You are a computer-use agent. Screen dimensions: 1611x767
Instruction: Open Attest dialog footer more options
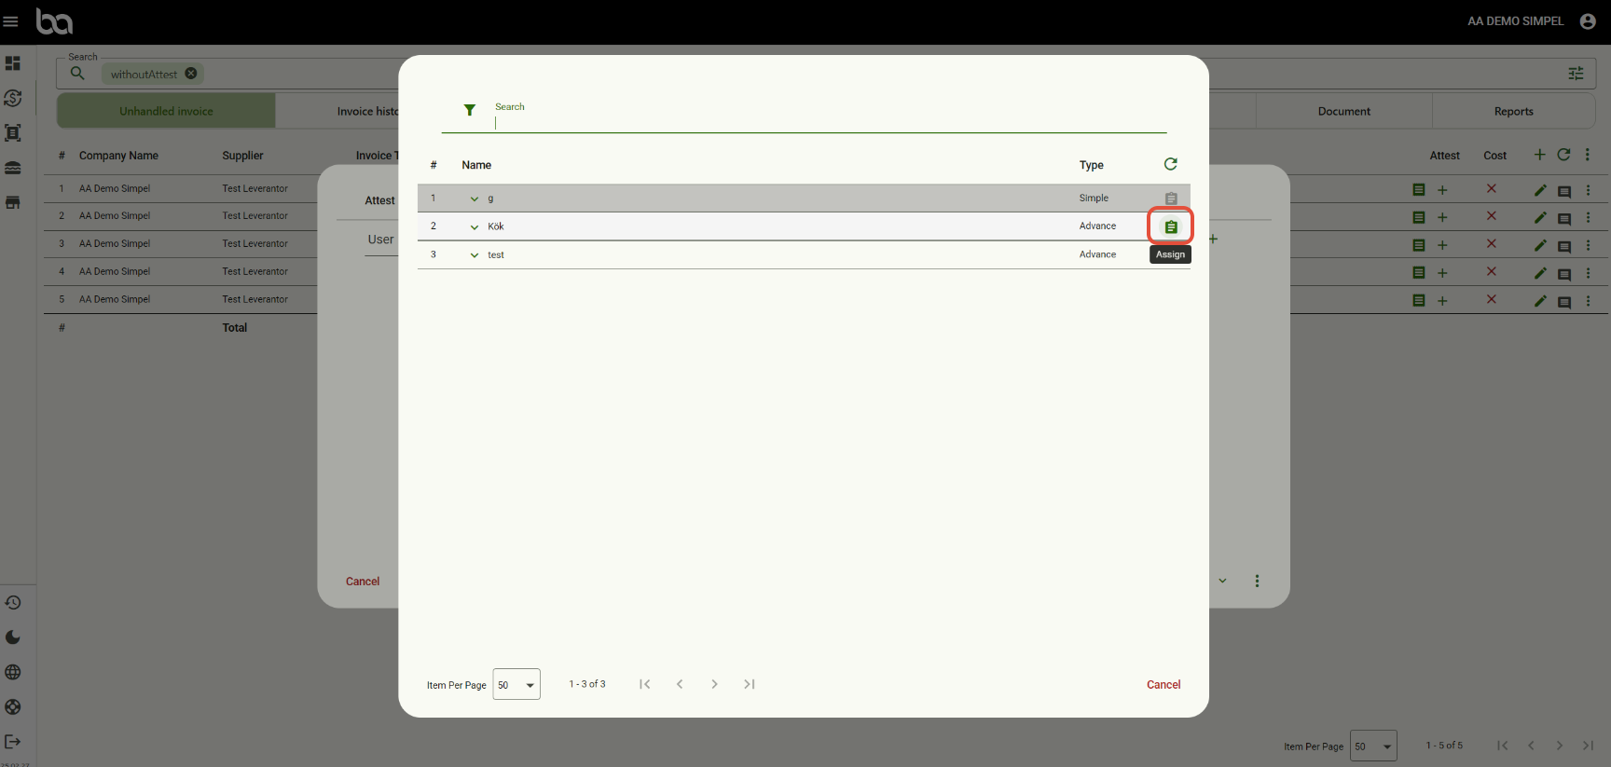(1258, 581)
